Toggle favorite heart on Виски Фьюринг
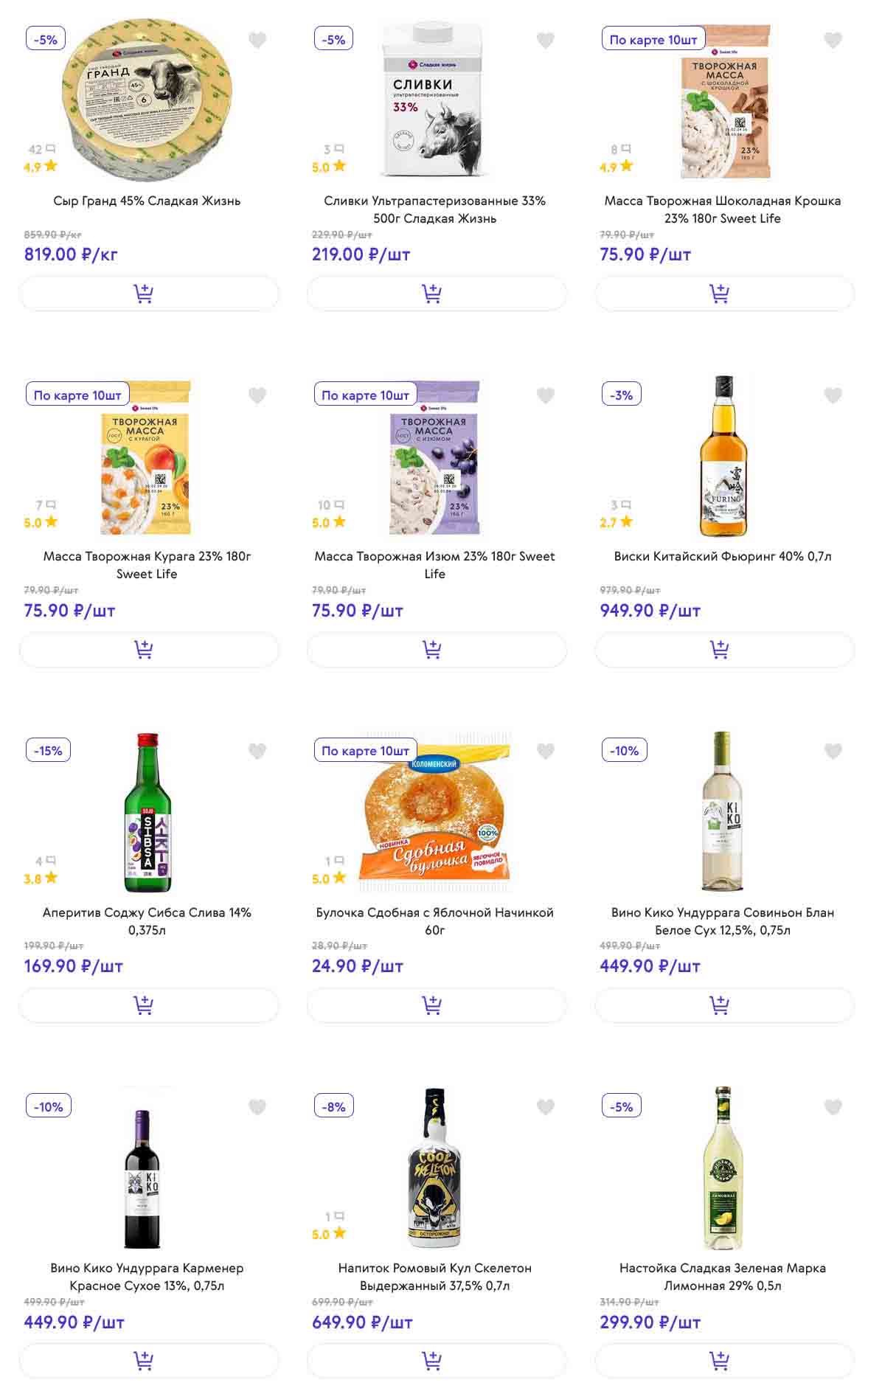Image resolution: width=882 pixels, height=1394 pixels. click(x=833, y=396)
